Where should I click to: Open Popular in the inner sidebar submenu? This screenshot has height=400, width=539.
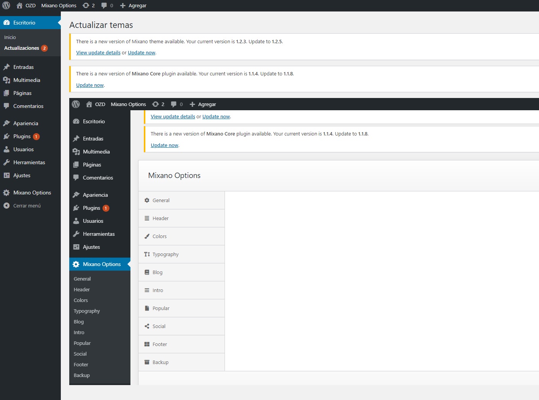click(x=82, y=343)
